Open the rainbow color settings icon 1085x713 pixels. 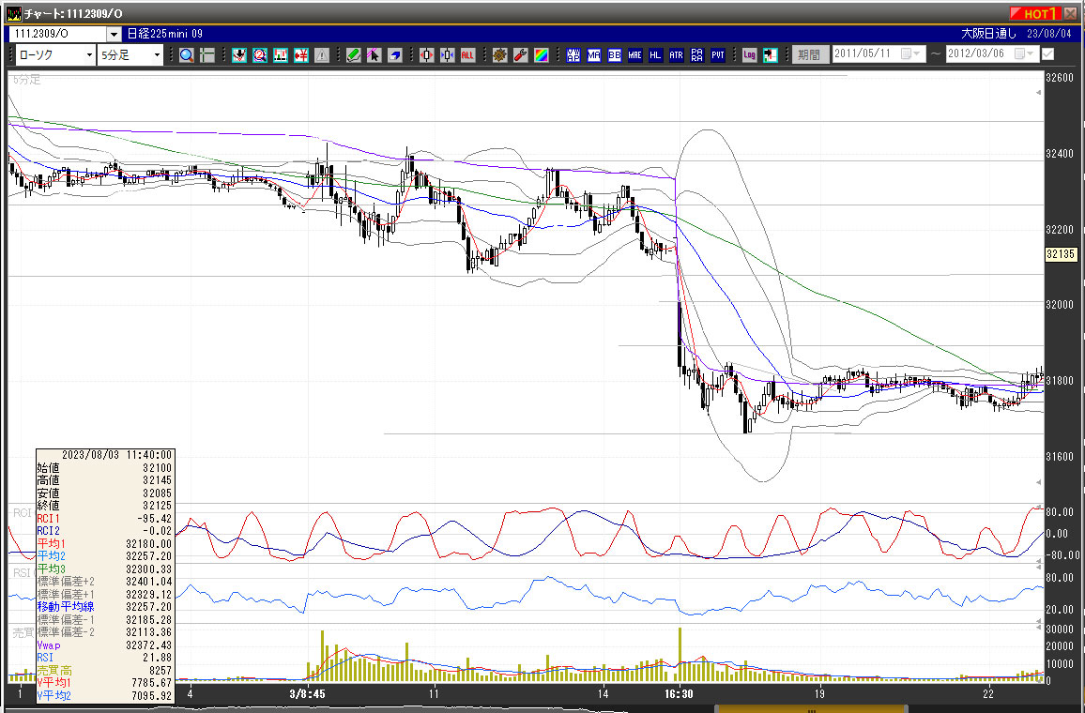[x=542, y=55]
